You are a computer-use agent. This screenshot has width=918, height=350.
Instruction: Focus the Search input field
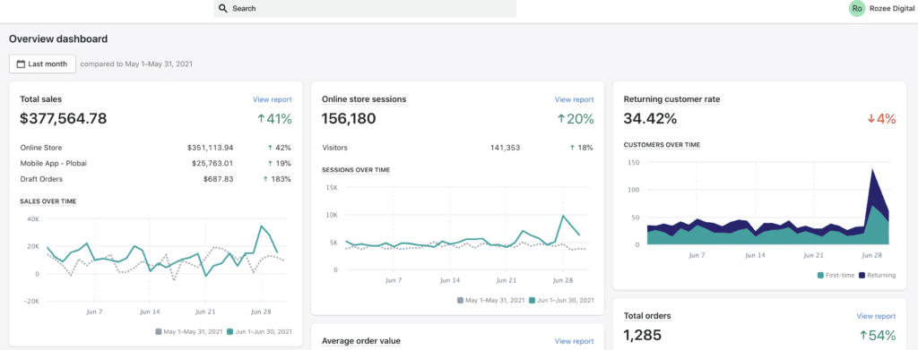(x=365, y=9)
